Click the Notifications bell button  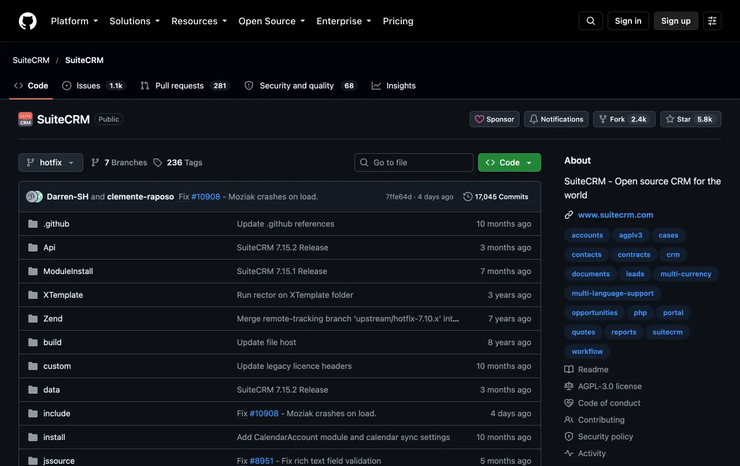tap(556, 119)
